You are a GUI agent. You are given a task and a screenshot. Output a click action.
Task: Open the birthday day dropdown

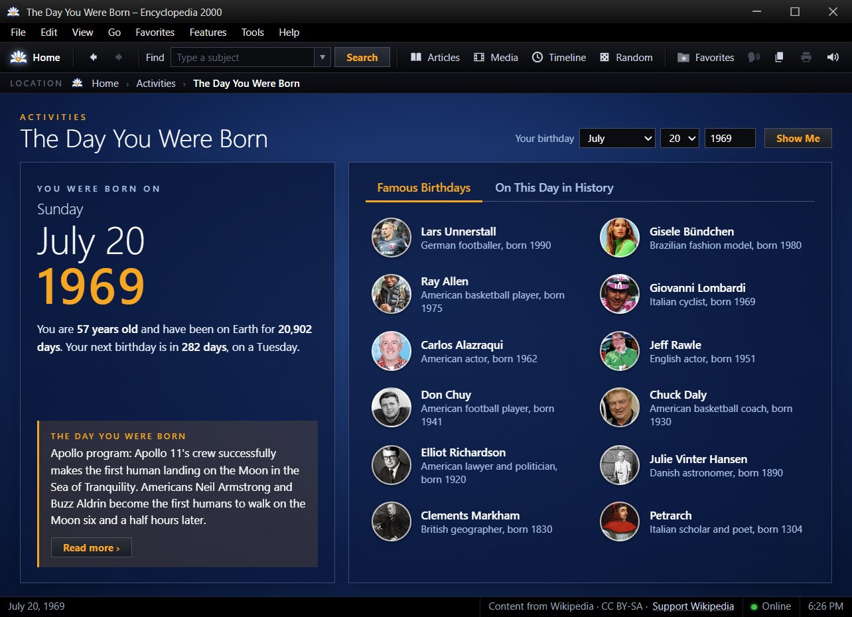pyautogui.click(x=679, y=139)
